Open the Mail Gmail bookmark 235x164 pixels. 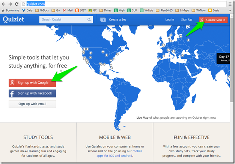(68, 10)
